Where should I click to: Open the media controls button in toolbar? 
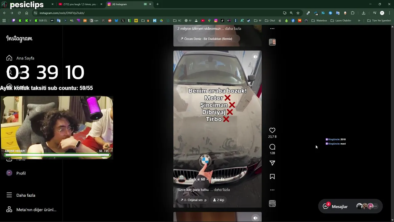click(375, 13)
